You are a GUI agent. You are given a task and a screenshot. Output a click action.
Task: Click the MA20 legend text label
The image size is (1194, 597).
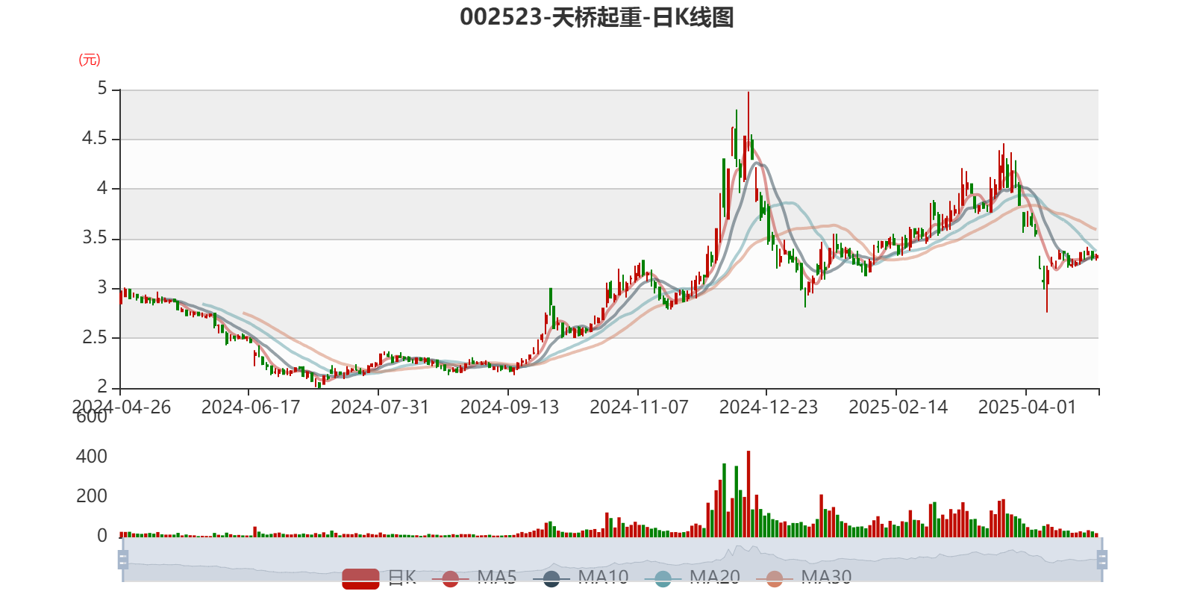coord(714,577)
